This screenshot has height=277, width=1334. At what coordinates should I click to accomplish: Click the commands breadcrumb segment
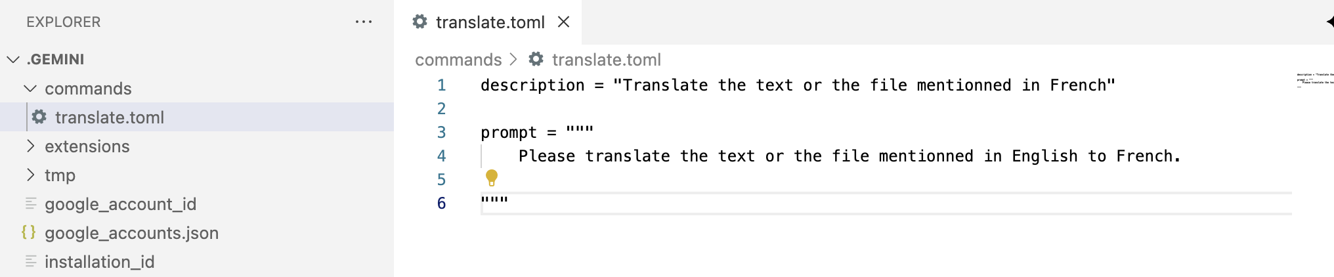point(458,60)
